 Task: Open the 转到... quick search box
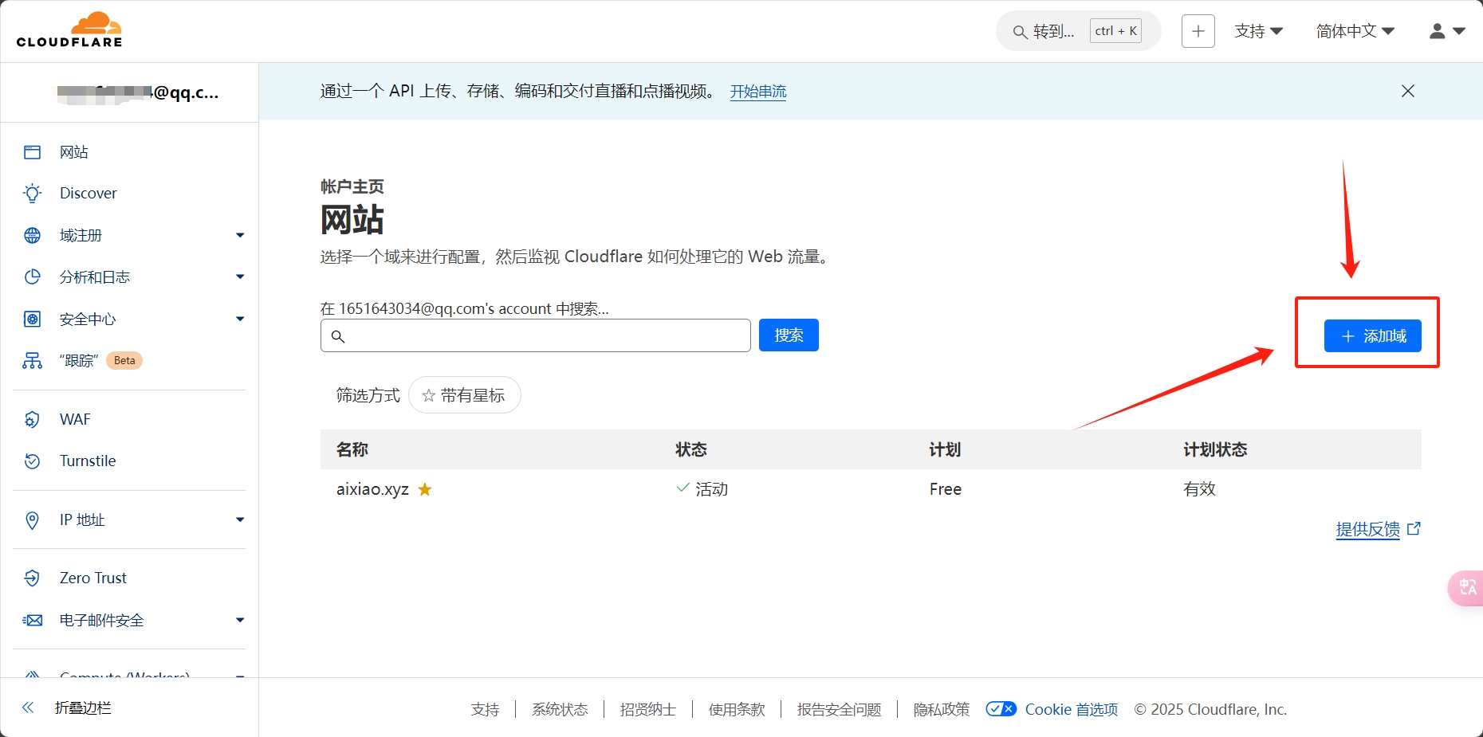1078,31
